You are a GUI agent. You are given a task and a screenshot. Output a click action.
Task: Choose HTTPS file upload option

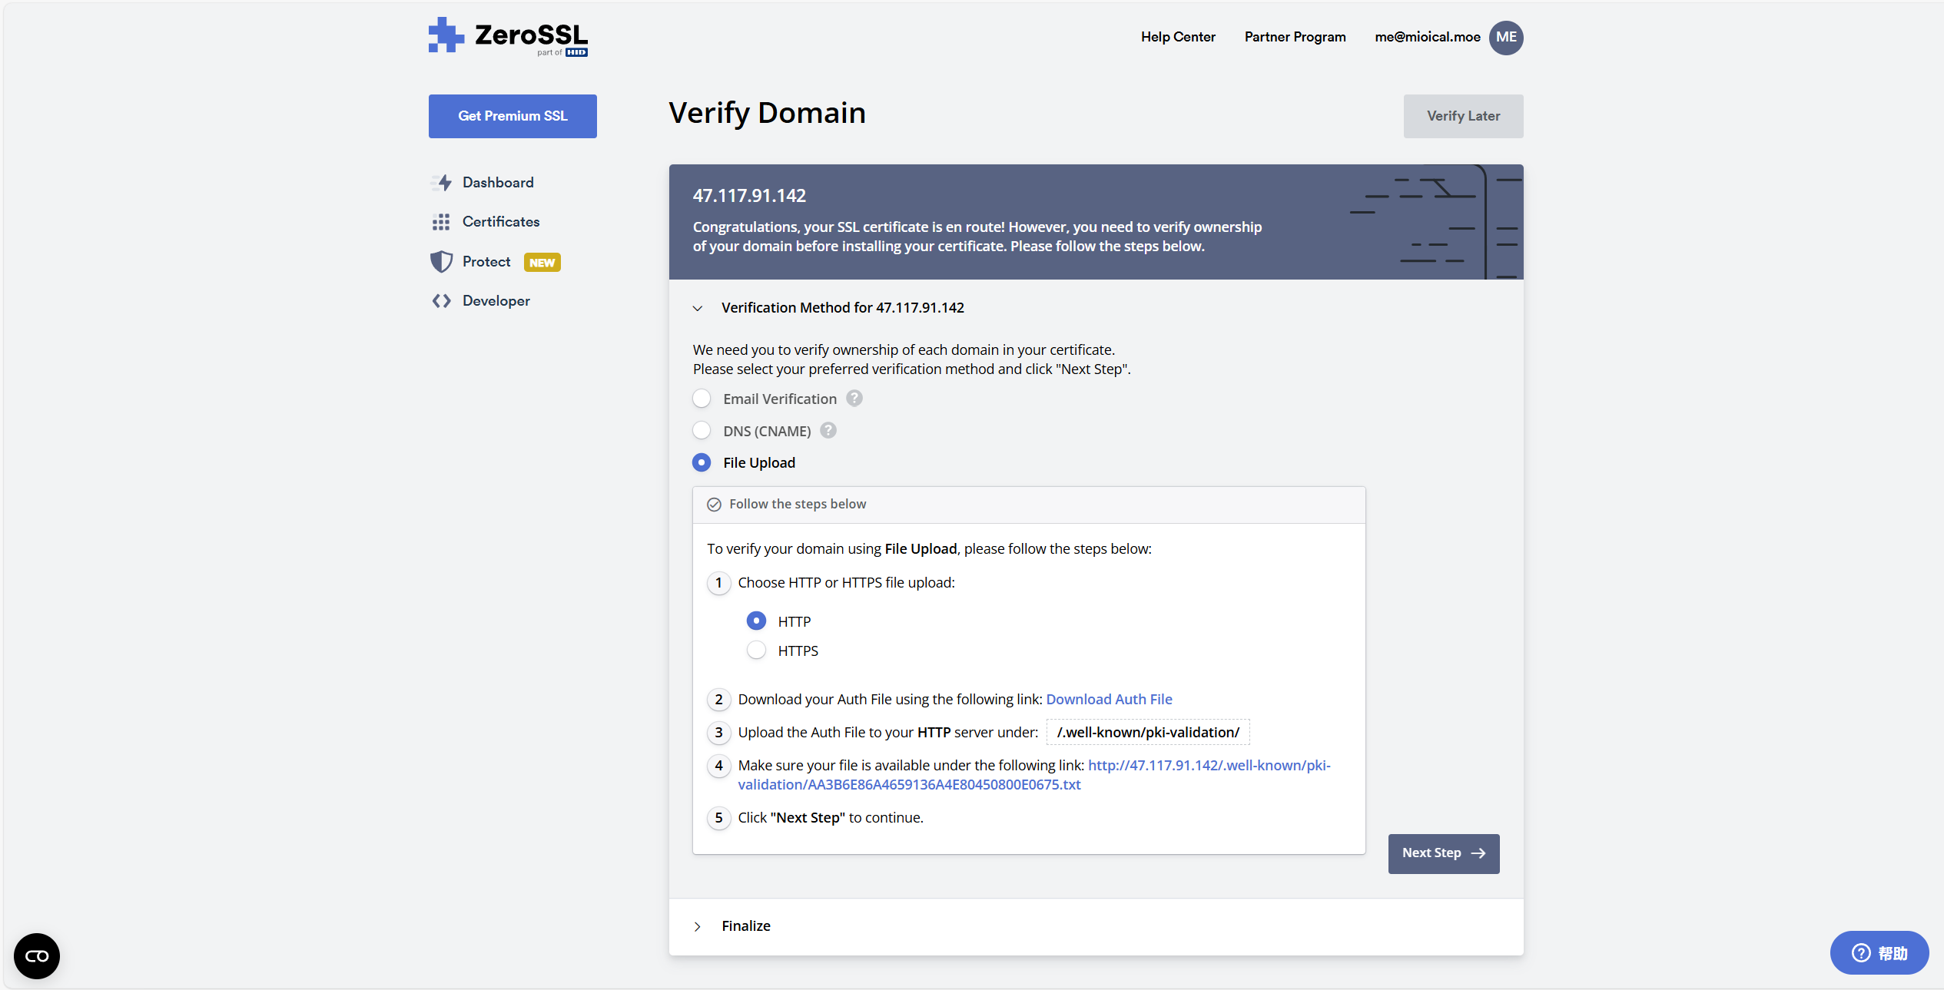[x=757, y=651]
